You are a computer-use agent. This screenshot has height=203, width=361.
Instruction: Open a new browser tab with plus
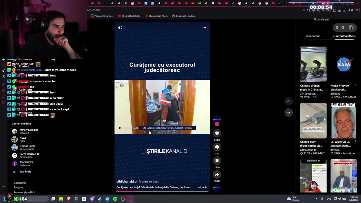pyautogui.click(x=332, y=3)
